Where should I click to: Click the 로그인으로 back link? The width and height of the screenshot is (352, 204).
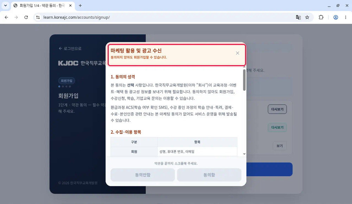(x=70, y=49)
